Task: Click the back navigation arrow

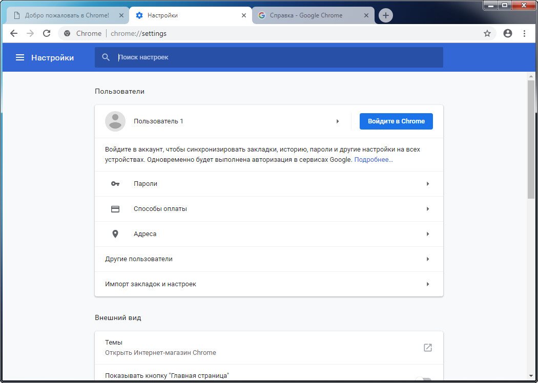Action: (x=14, y=33)
